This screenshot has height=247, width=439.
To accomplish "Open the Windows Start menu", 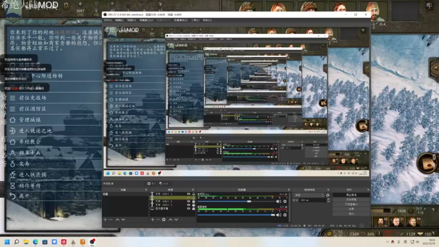I will [7, 242].
